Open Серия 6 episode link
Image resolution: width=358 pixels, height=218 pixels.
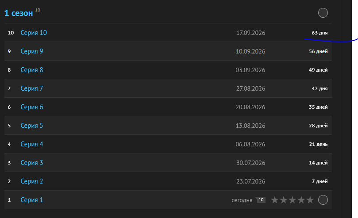tap(32, 107)
